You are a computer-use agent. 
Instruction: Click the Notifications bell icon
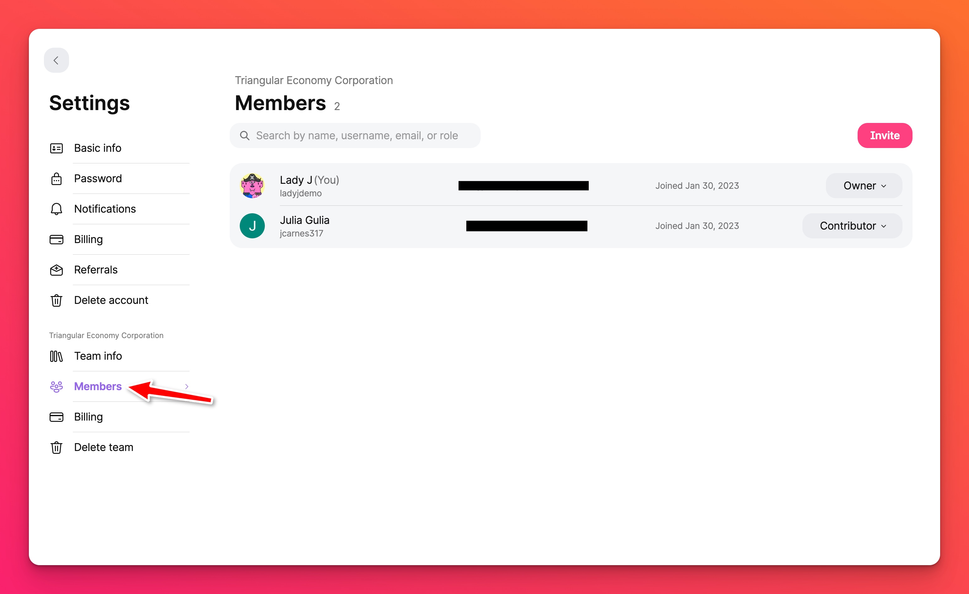(x=57, y=209)
